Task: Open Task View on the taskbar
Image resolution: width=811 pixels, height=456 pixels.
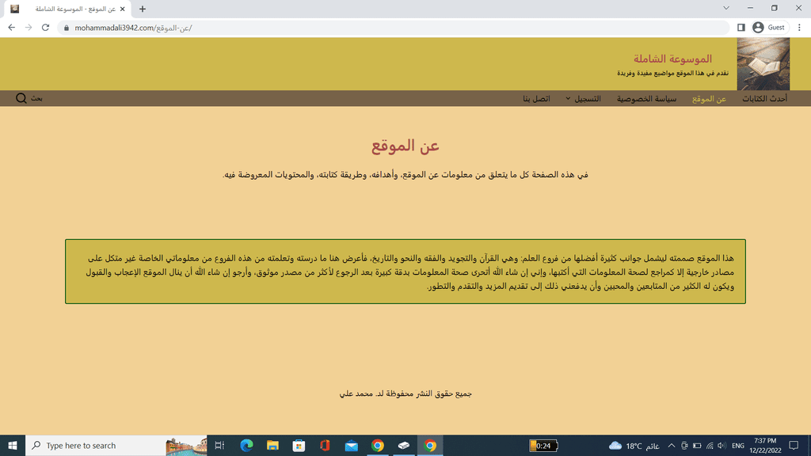Action: [x=220, y=445]
